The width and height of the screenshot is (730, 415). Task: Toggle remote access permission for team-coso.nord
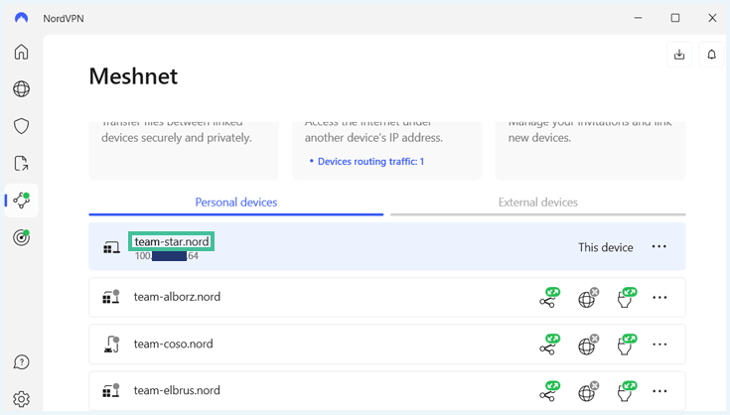627,345
